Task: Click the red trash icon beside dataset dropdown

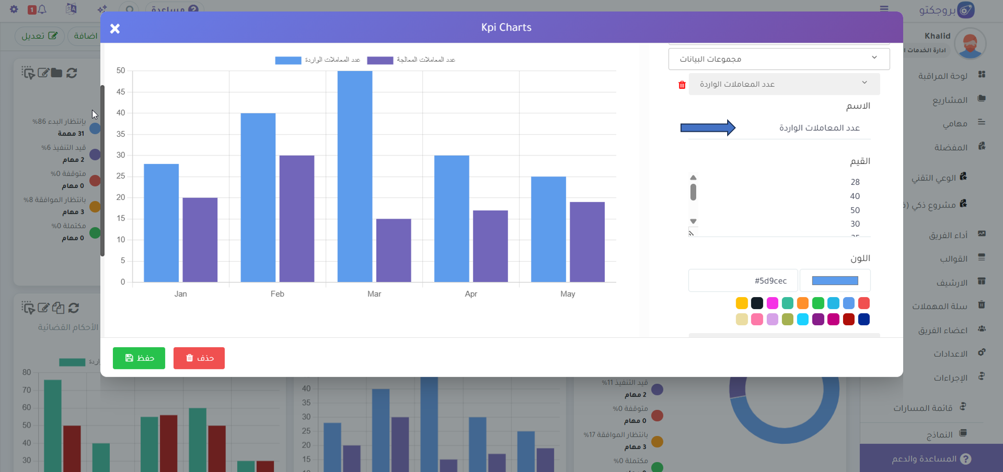Action: [682, 85]
